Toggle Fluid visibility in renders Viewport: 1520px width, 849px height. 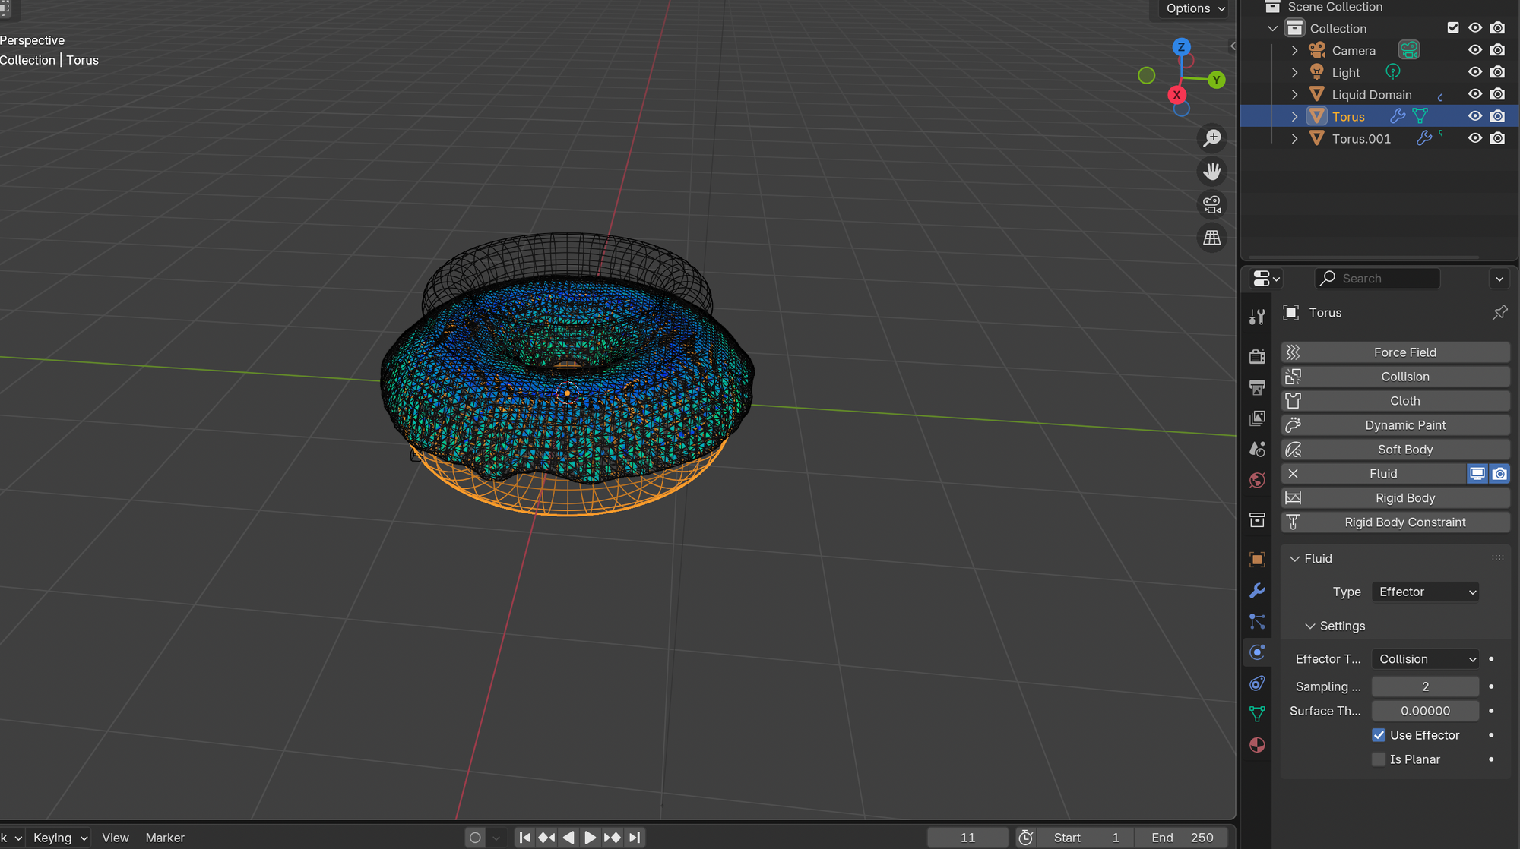coord(1499,474)
